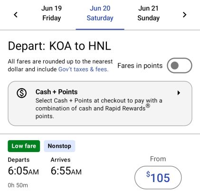Open the Gov't taxes & fees link
Screen dimensions: 200x193
84,70
